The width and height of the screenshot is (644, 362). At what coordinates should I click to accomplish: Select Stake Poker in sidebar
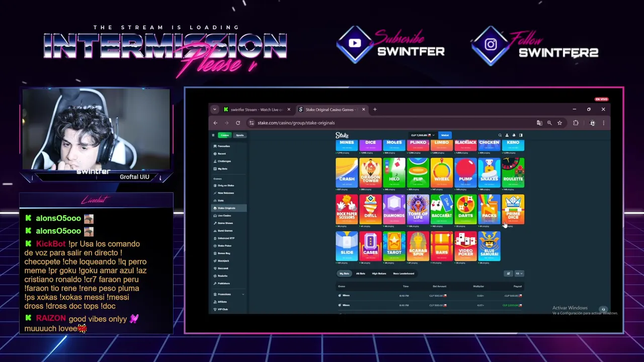(224, 246)
